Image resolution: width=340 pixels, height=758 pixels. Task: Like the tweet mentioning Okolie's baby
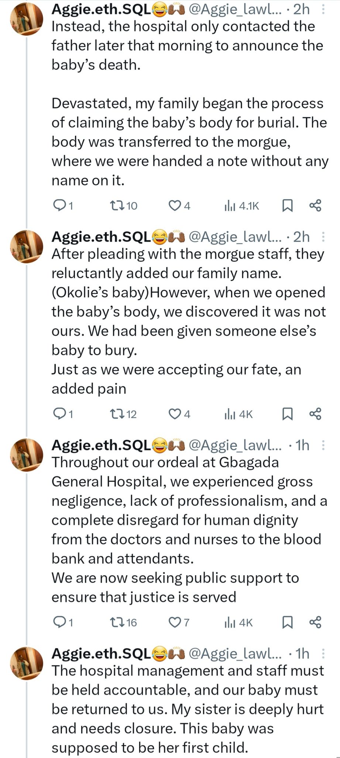[174, 414]
